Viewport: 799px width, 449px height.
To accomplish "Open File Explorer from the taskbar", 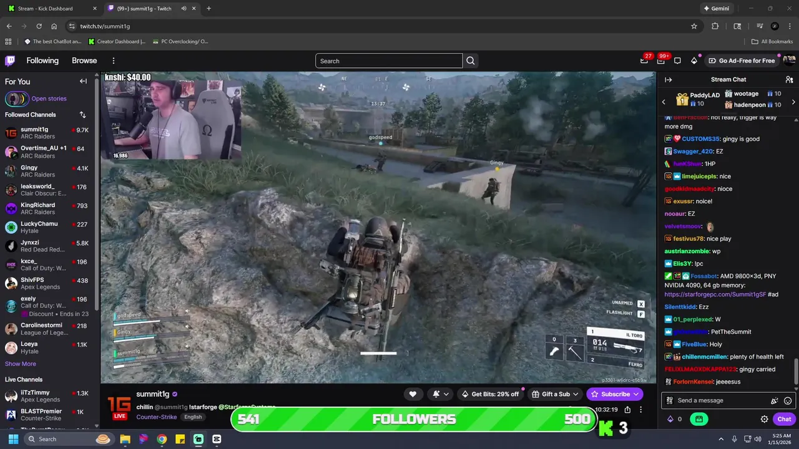I will click(x=125, y=439).
